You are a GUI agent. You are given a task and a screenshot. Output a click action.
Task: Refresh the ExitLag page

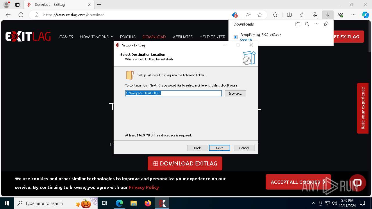(21, 15)
